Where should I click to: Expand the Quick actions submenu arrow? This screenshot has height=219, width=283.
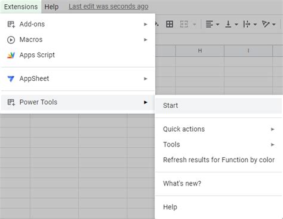tap(273, 129)
